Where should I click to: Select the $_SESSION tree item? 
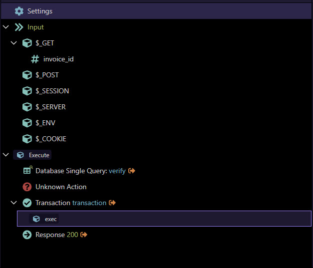[x=46, y=91]
